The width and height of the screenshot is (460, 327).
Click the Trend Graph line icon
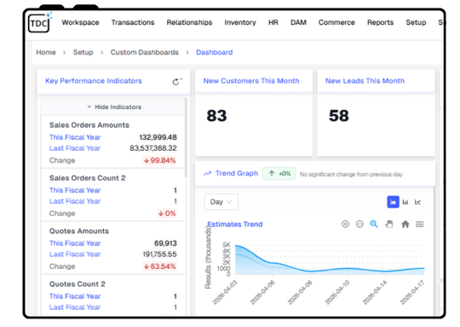(207, 174)
